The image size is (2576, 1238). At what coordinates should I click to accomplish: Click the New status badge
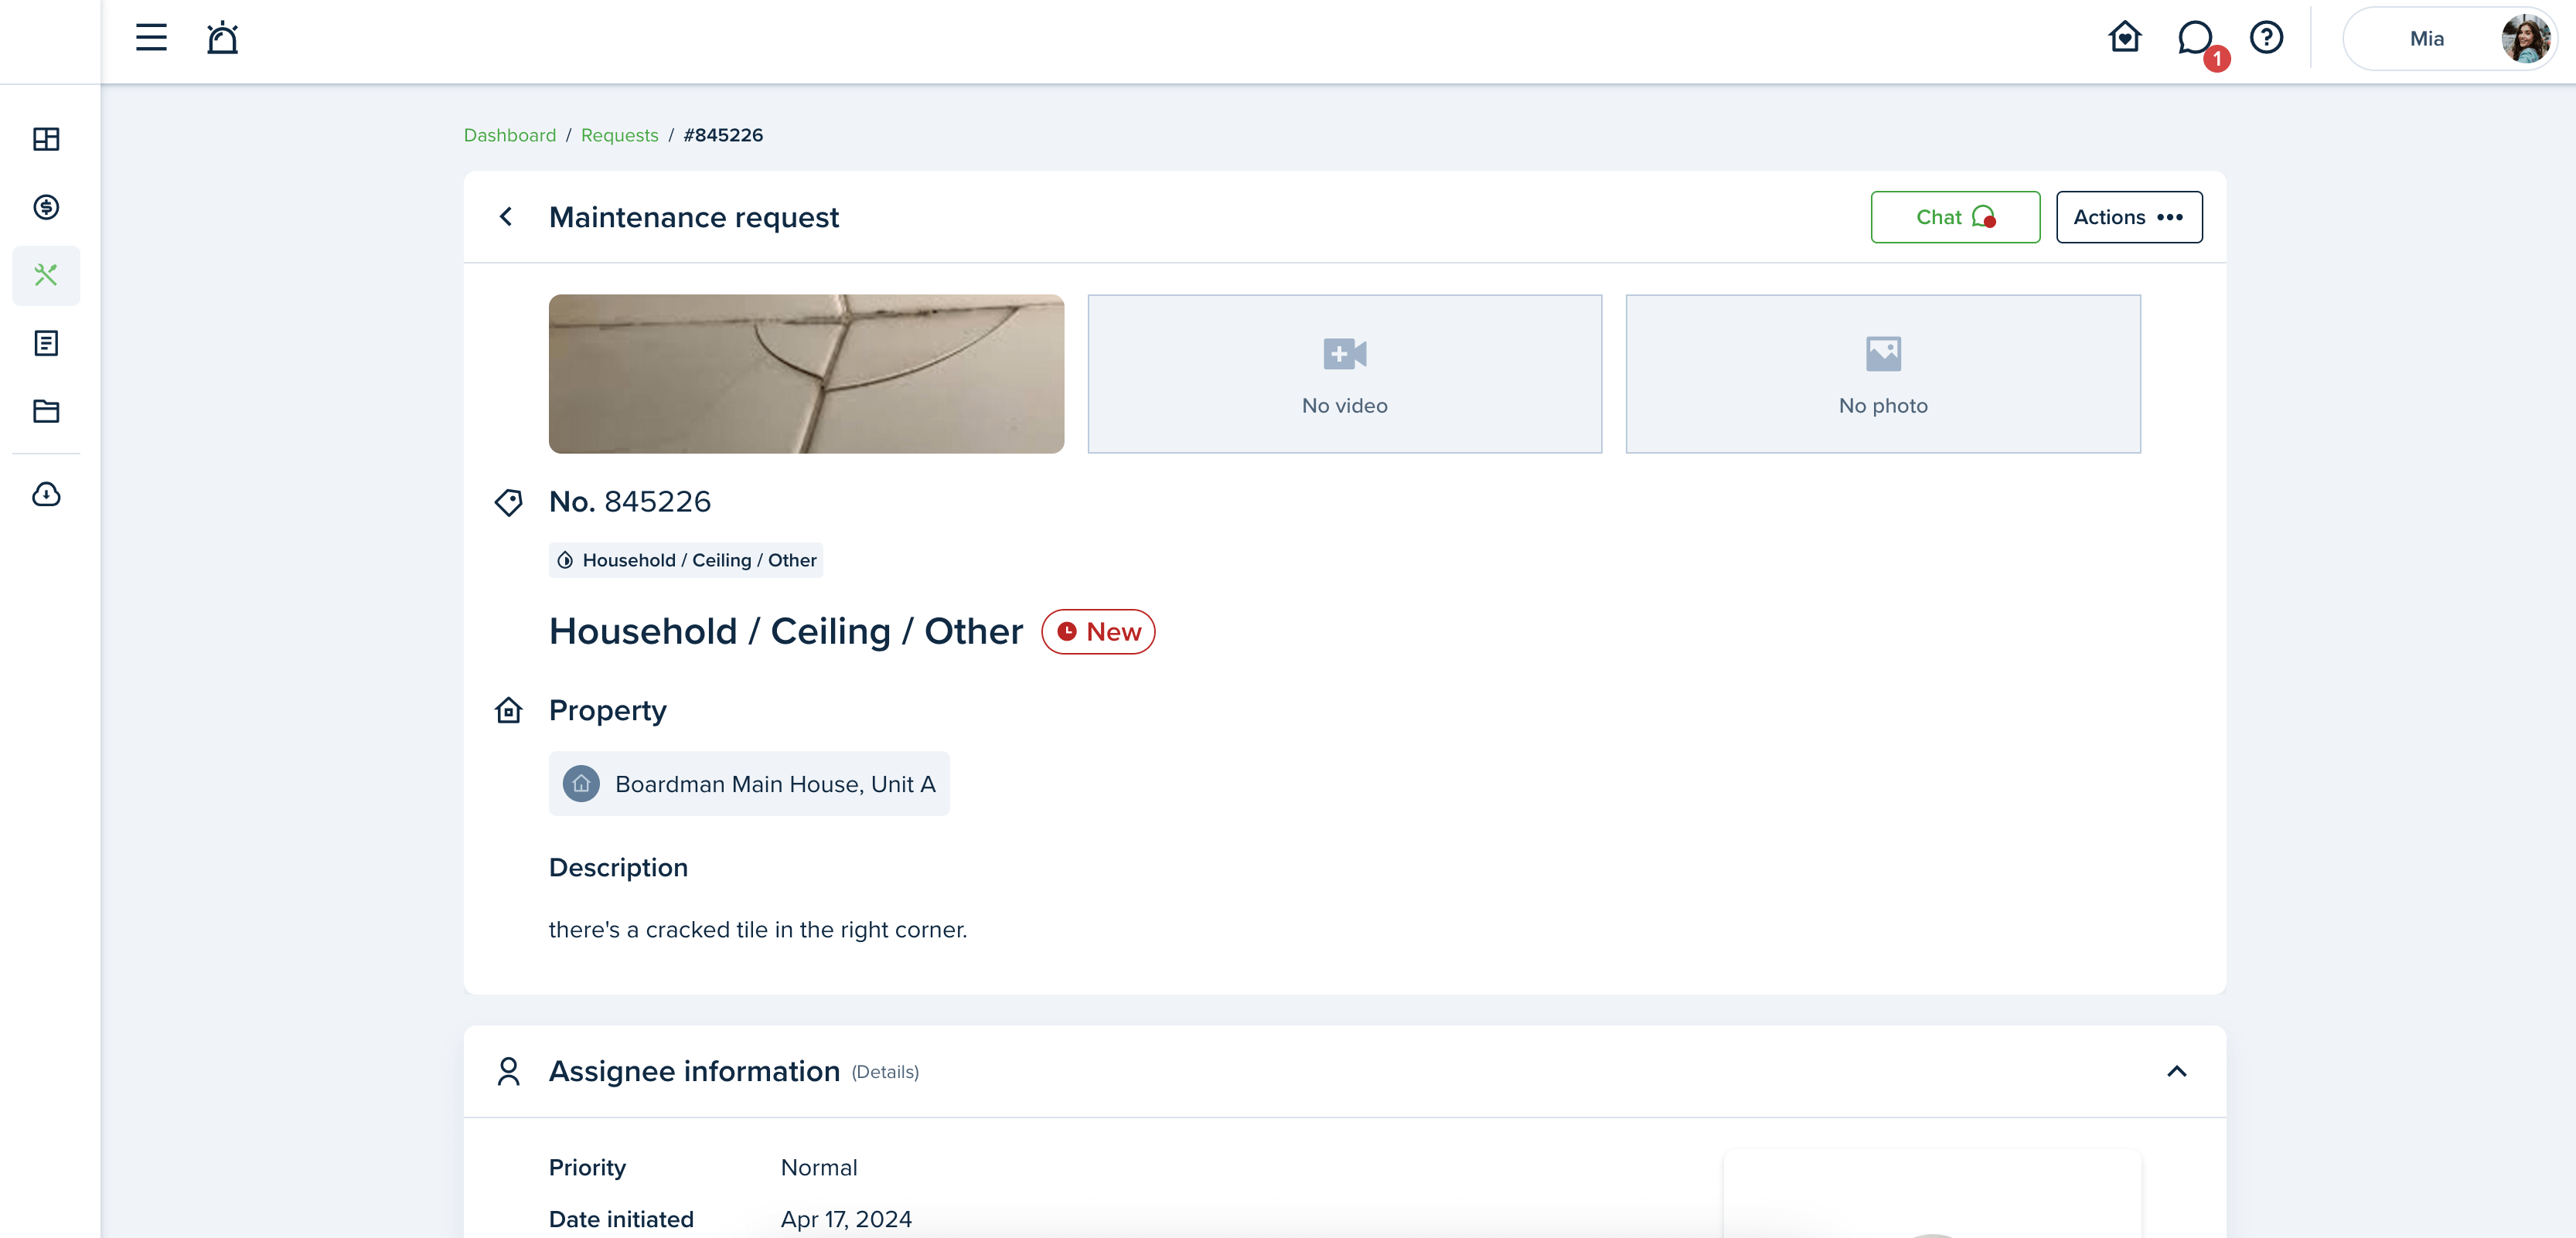point(1098,631)
